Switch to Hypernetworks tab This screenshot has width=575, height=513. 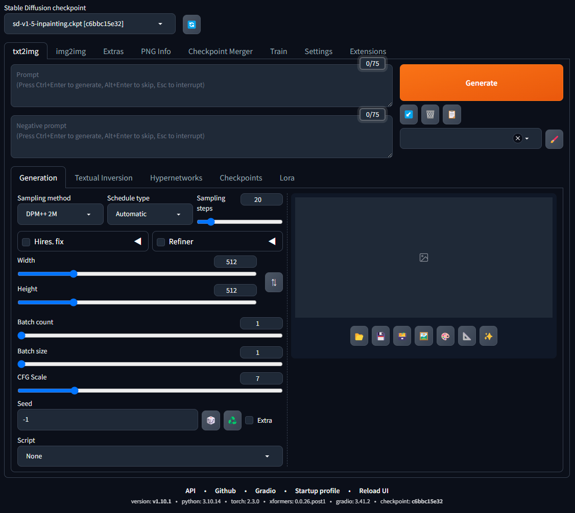176,178
